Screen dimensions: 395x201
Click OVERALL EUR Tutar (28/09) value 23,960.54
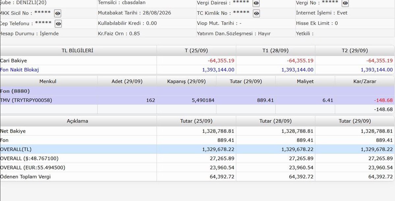301,167
